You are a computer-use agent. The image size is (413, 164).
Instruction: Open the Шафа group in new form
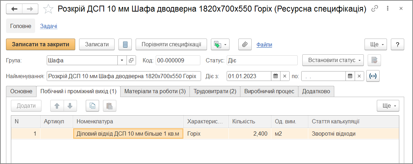[131, 60]
